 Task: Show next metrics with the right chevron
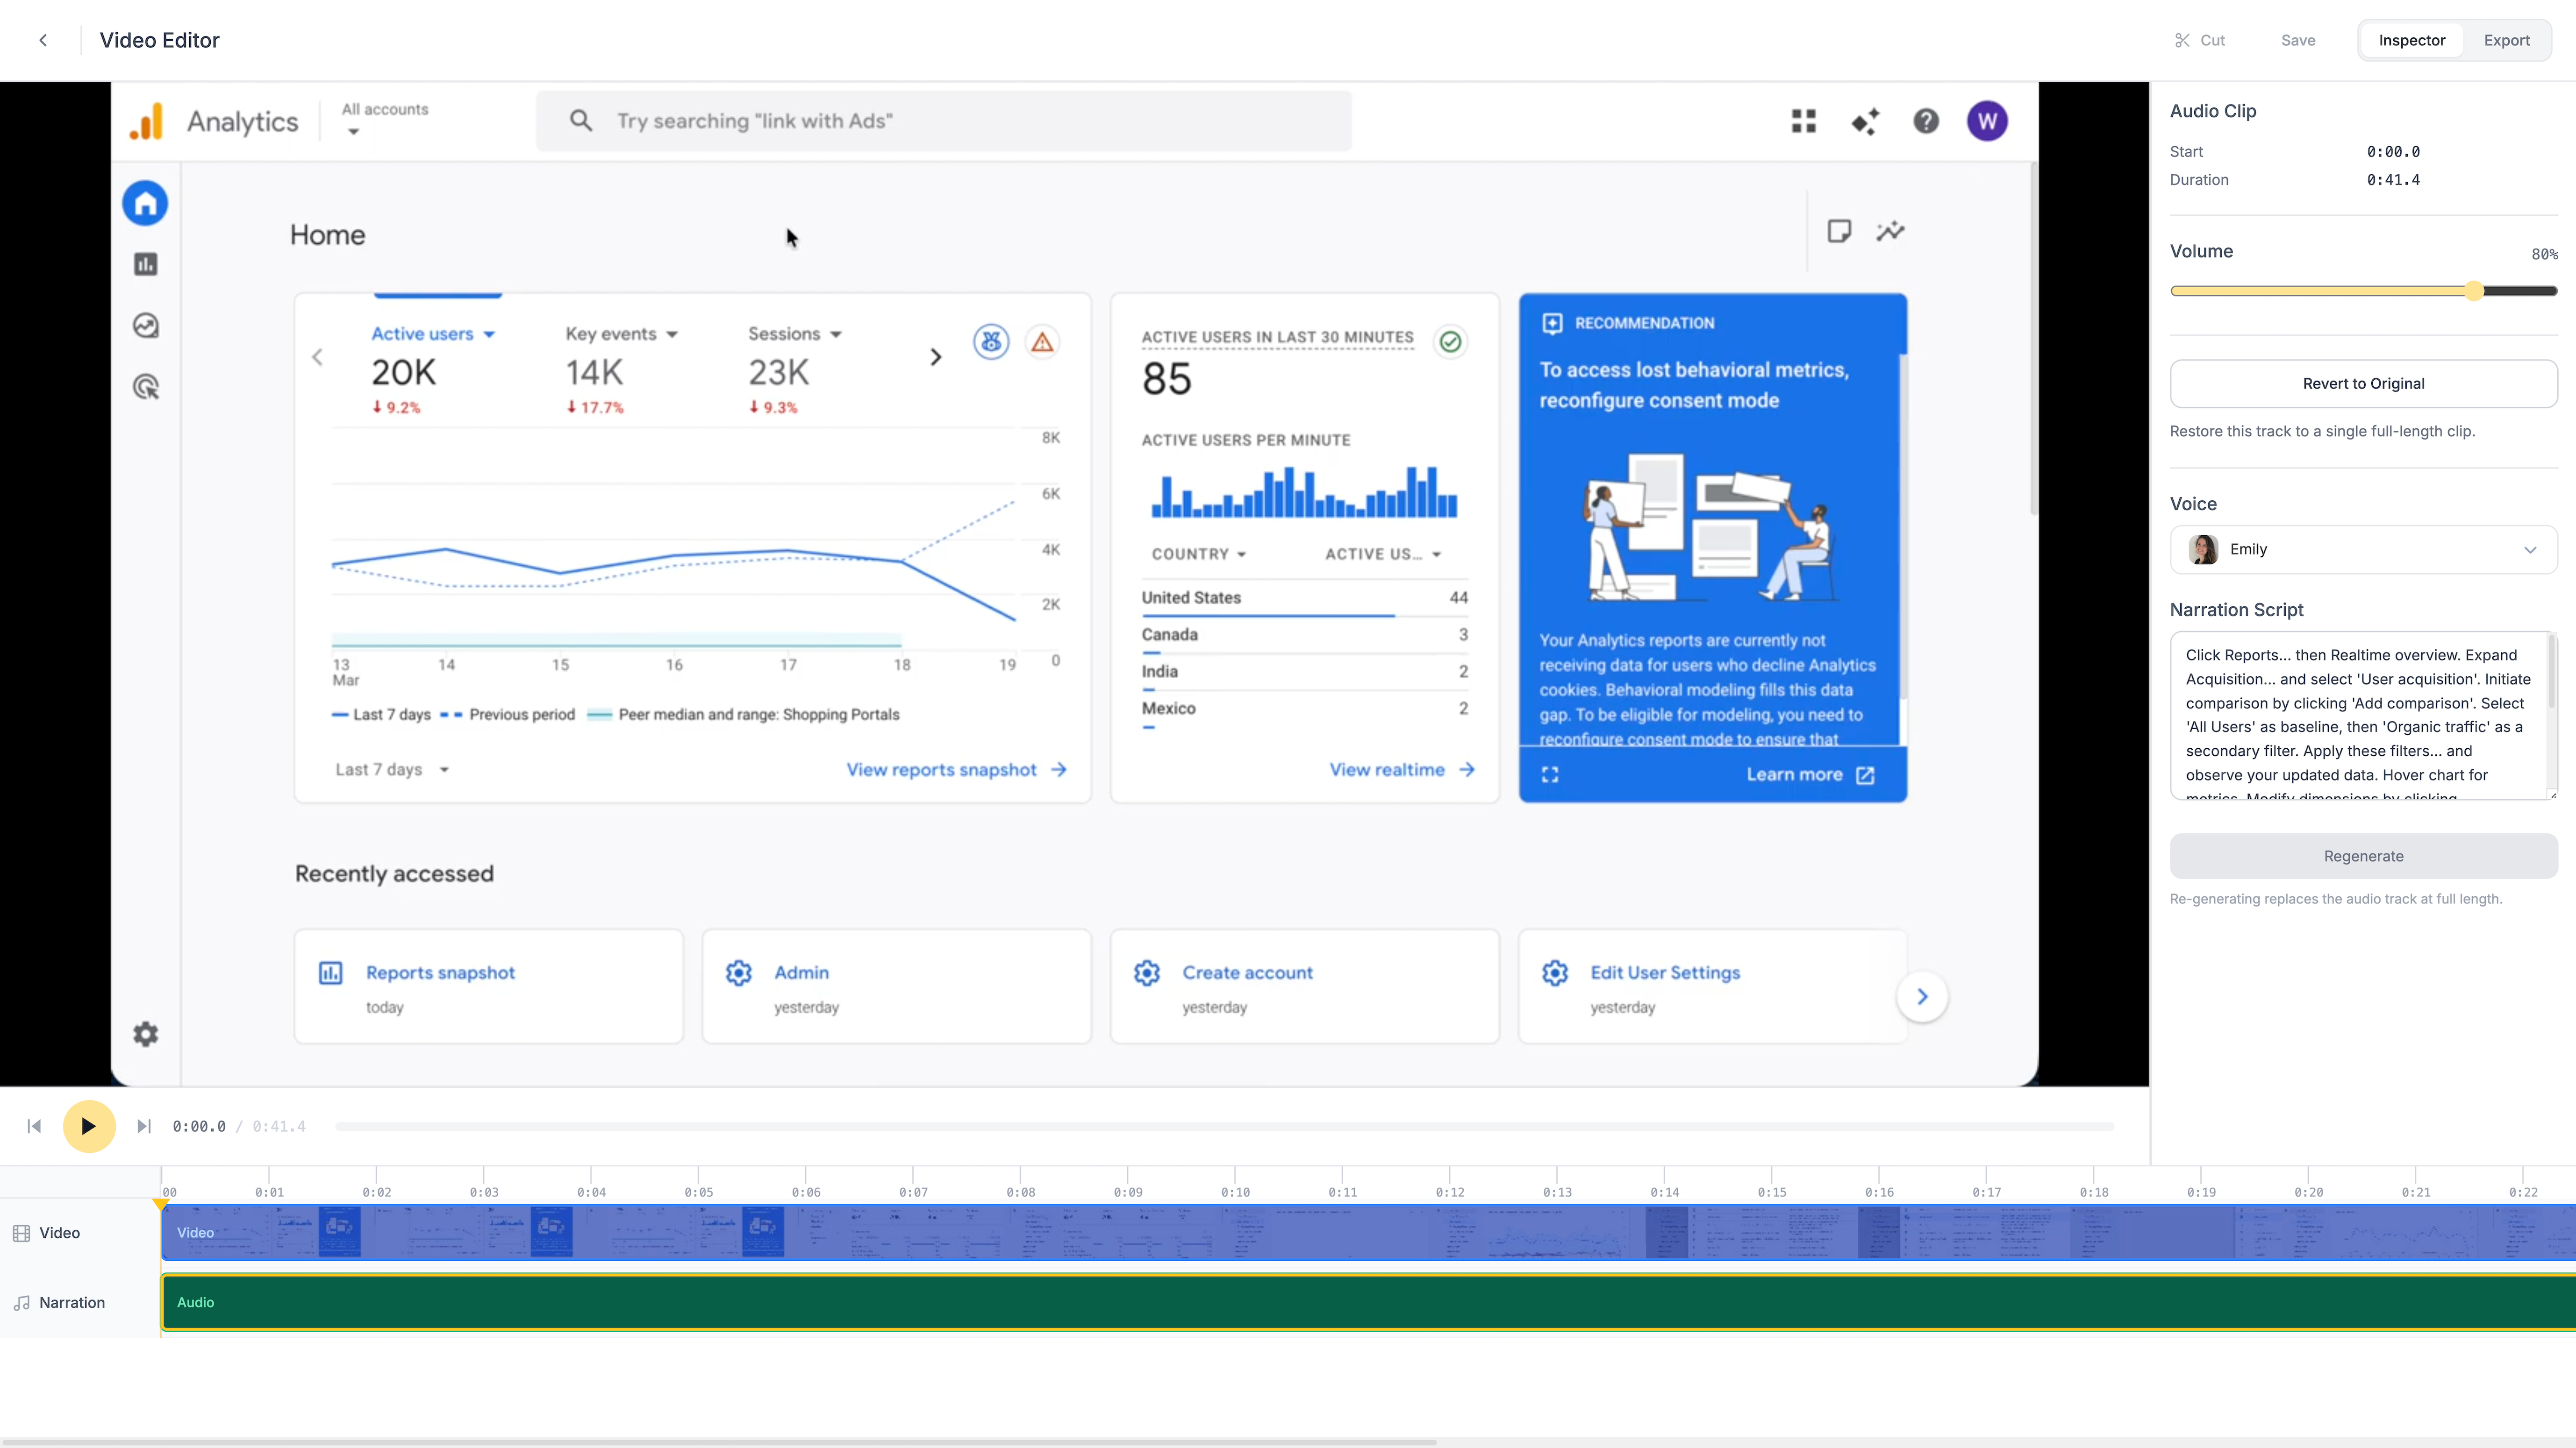[x=936, y=357]
